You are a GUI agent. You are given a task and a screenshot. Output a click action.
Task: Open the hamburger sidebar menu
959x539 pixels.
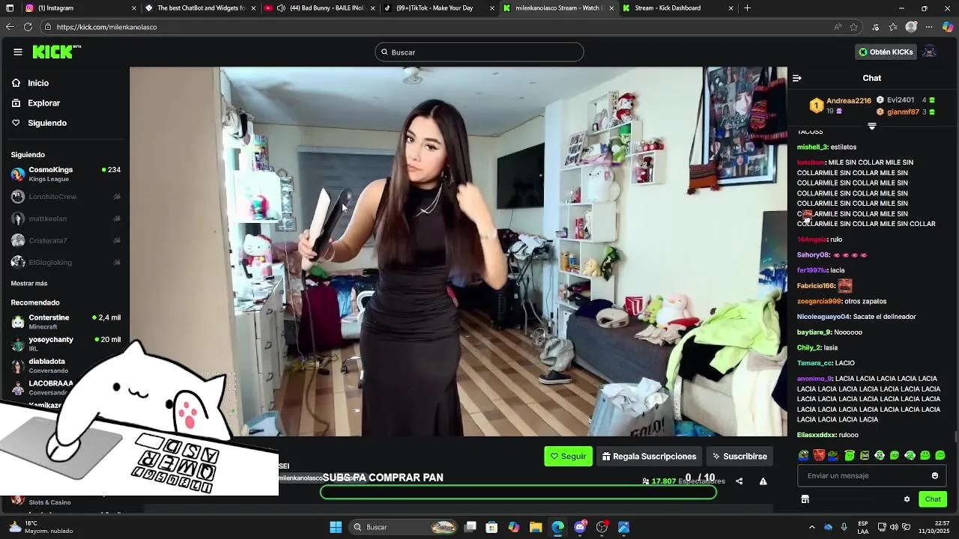click(x=17, y=52)
